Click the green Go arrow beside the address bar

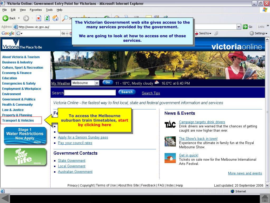pyautogui.click(x=245, y=27)
